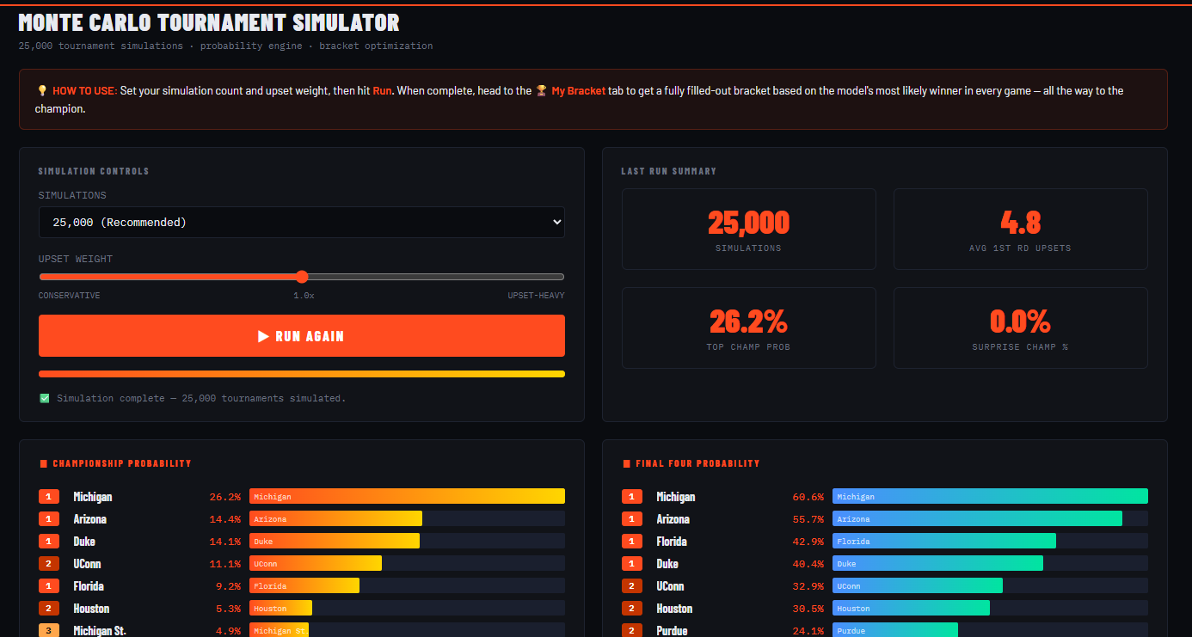
Task: Click Arizona's seed badge in Final Four Probability
Action: click(x=632, y=519)
